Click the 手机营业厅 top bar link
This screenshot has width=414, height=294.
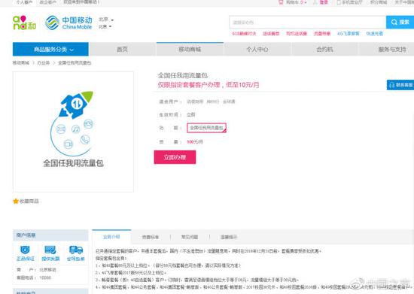[x=352, y=2]
